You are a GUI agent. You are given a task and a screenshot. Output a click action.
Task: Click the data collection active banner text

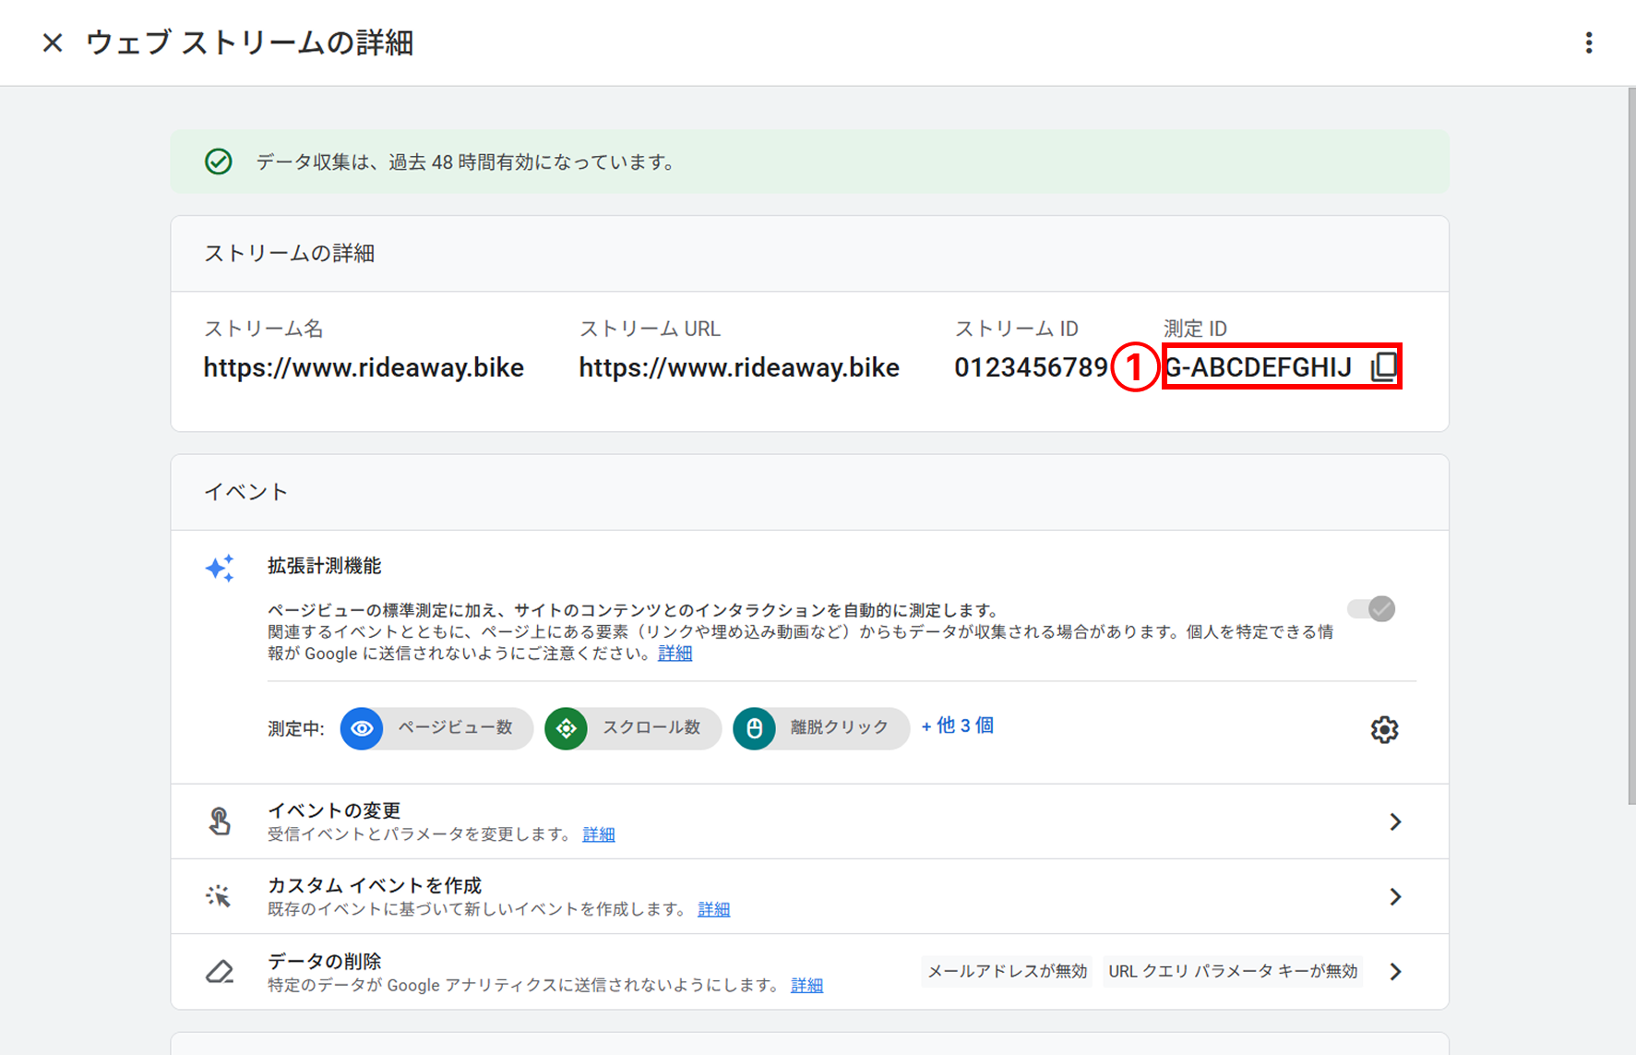tap(466, 162)
